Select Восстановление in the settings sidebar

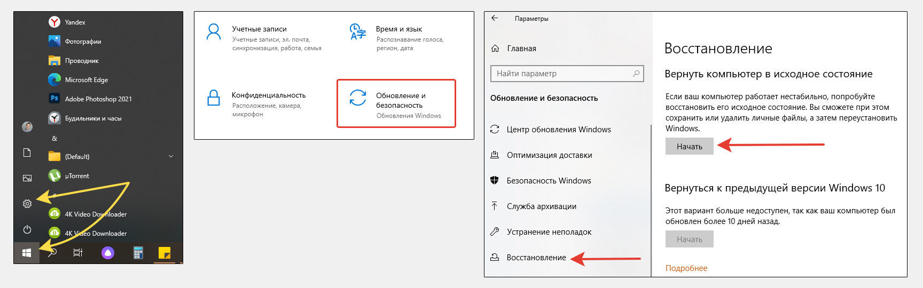coord(536,258)
